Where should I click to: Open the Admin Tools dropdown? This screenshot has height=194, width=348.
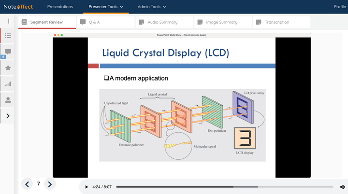point(152,7)
